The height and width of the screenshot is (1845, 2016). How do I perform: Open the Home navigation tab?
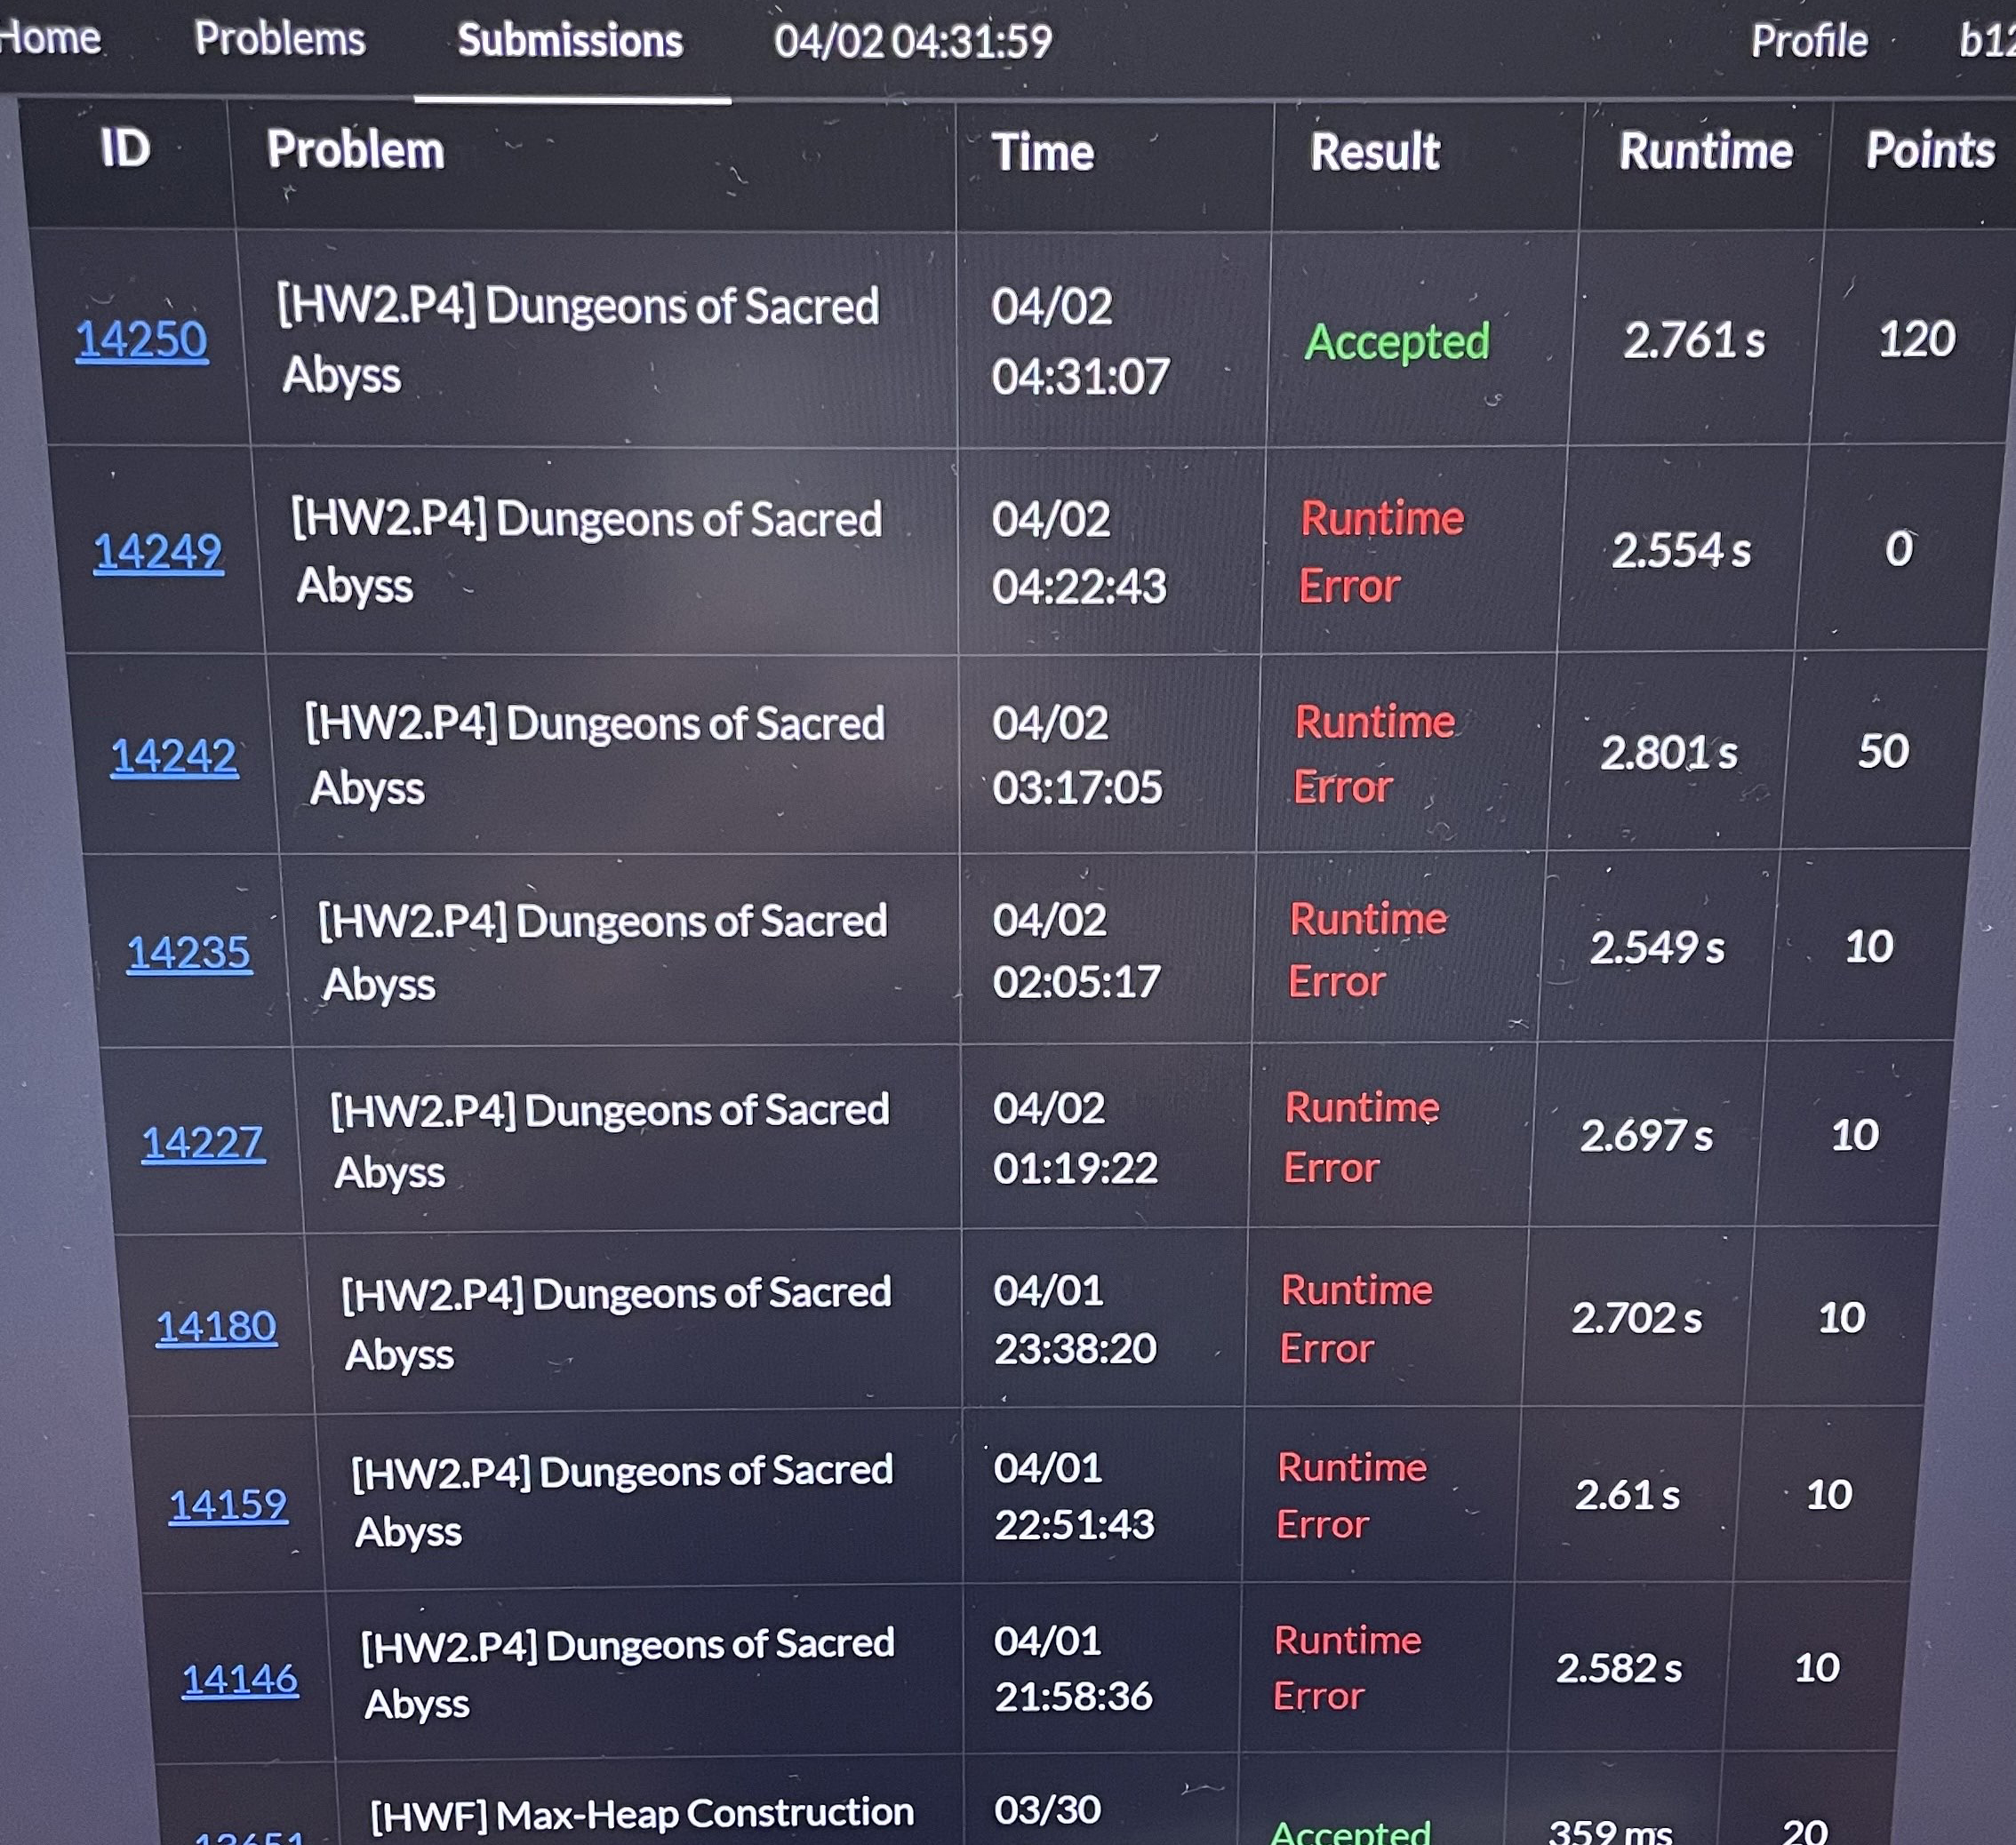(x=50, y=40)
